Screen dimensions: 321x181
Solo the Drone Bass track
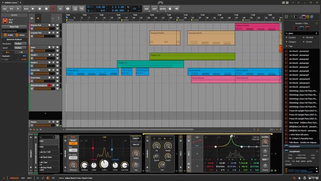[x=54, y=77]
